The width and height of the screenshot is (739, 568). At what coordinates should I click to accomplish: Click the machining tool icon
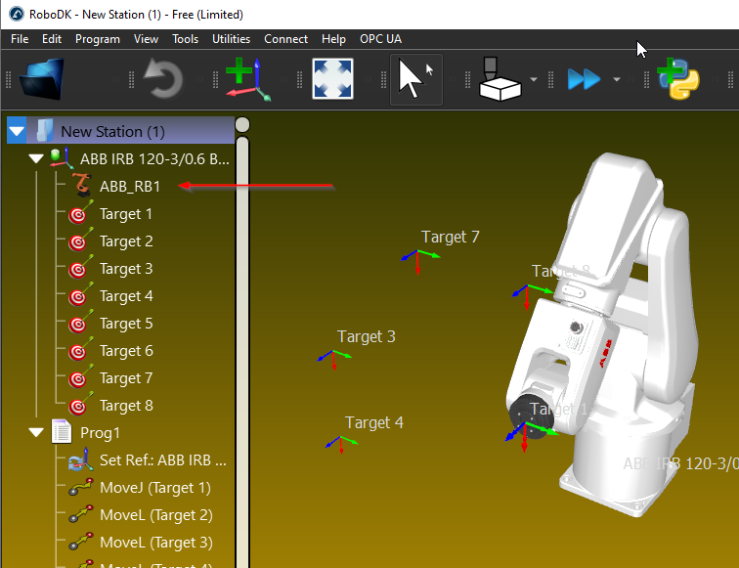(x=500, y=79)
